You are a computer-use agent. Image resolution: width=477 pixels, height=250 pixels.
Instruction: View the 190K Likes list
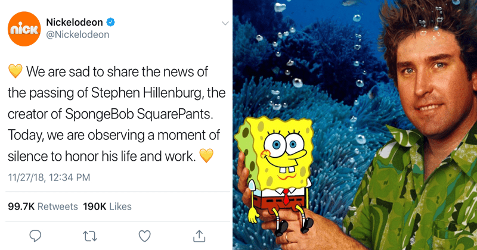[107, 207]
